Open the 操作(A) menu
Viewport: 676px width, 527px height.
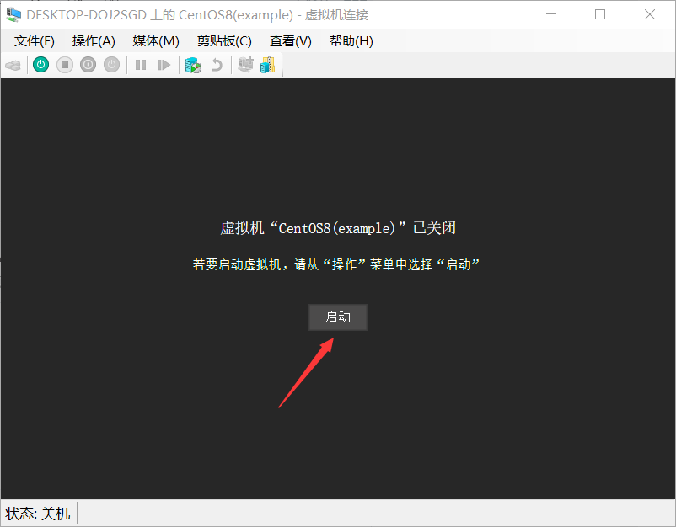click(94, 41)
